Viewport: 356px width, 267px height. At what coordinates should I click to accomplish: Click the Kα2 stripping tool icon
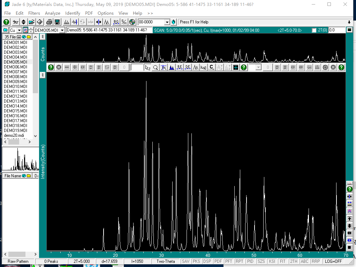203,67
